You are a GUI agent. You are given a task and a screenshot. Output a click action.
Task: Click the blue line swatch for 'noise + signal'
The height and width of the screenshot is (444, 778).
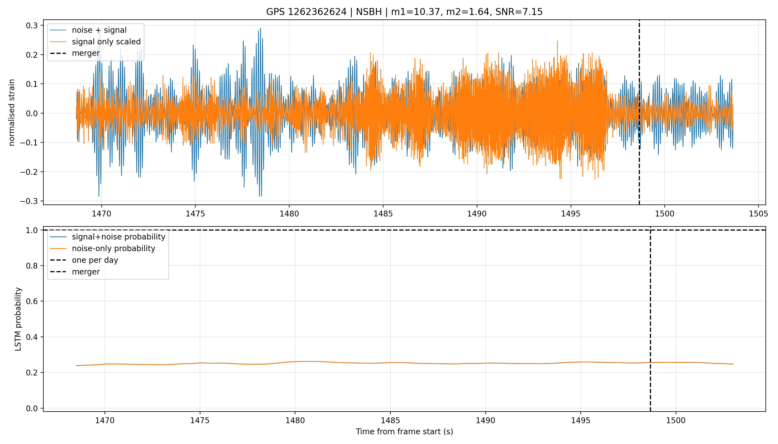click(x=58, y=30)
